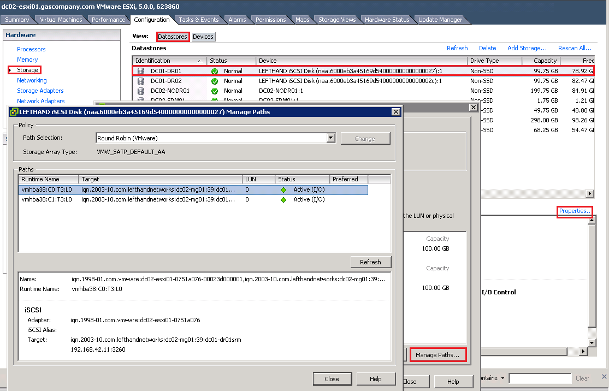Toggle the Devices view button

203,37
